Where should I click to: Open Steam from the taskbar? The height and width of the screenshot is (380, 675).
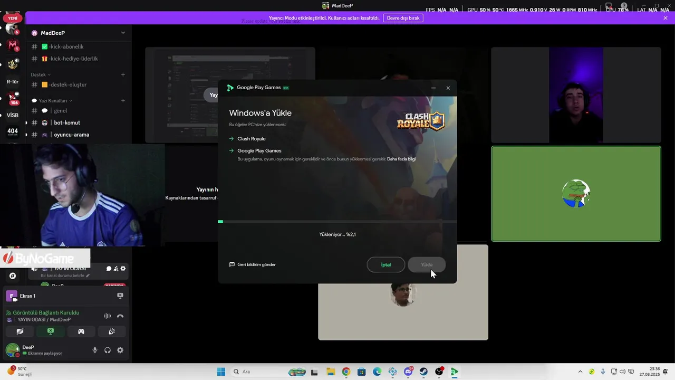click(423, 372)
